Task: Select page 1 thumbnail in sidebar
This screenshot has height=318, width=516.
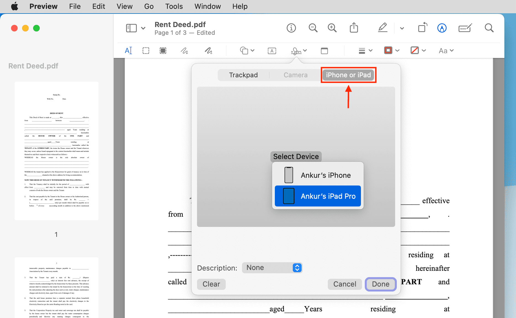Action: (x=57, y=151)
